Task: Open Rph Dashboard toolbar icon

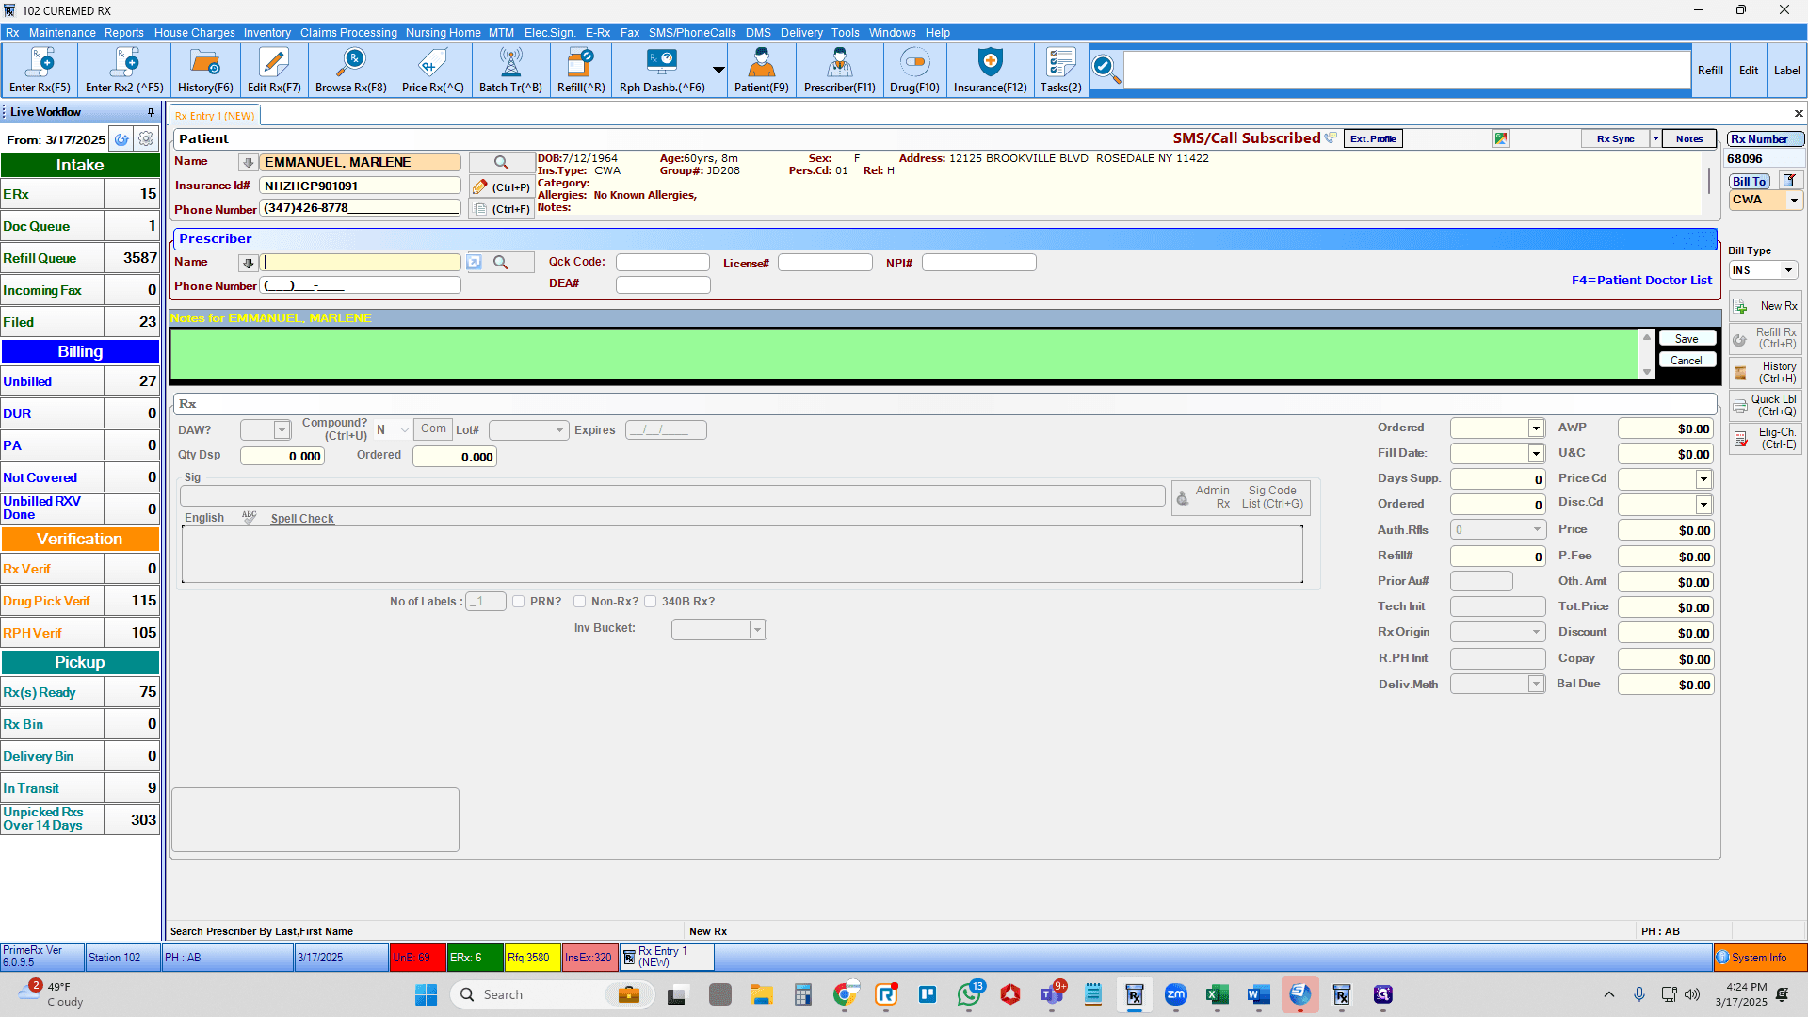Action: pyautogui.click(x=662, y=71)
